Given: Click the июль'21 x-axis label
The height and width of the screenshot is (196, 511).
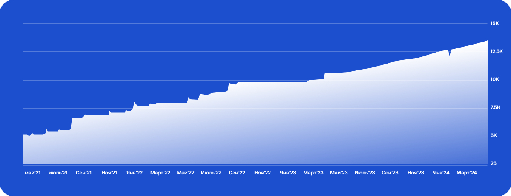Looking at the screenshot, I should click(58, 173).
